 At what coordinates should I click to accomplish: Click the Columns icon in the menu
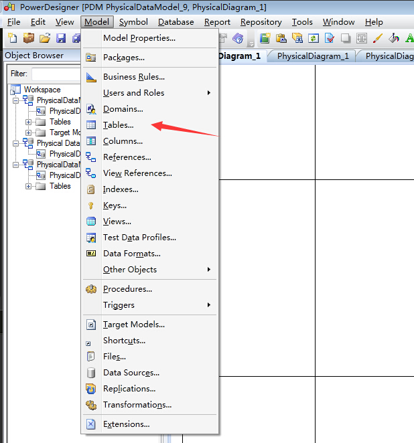91,141
